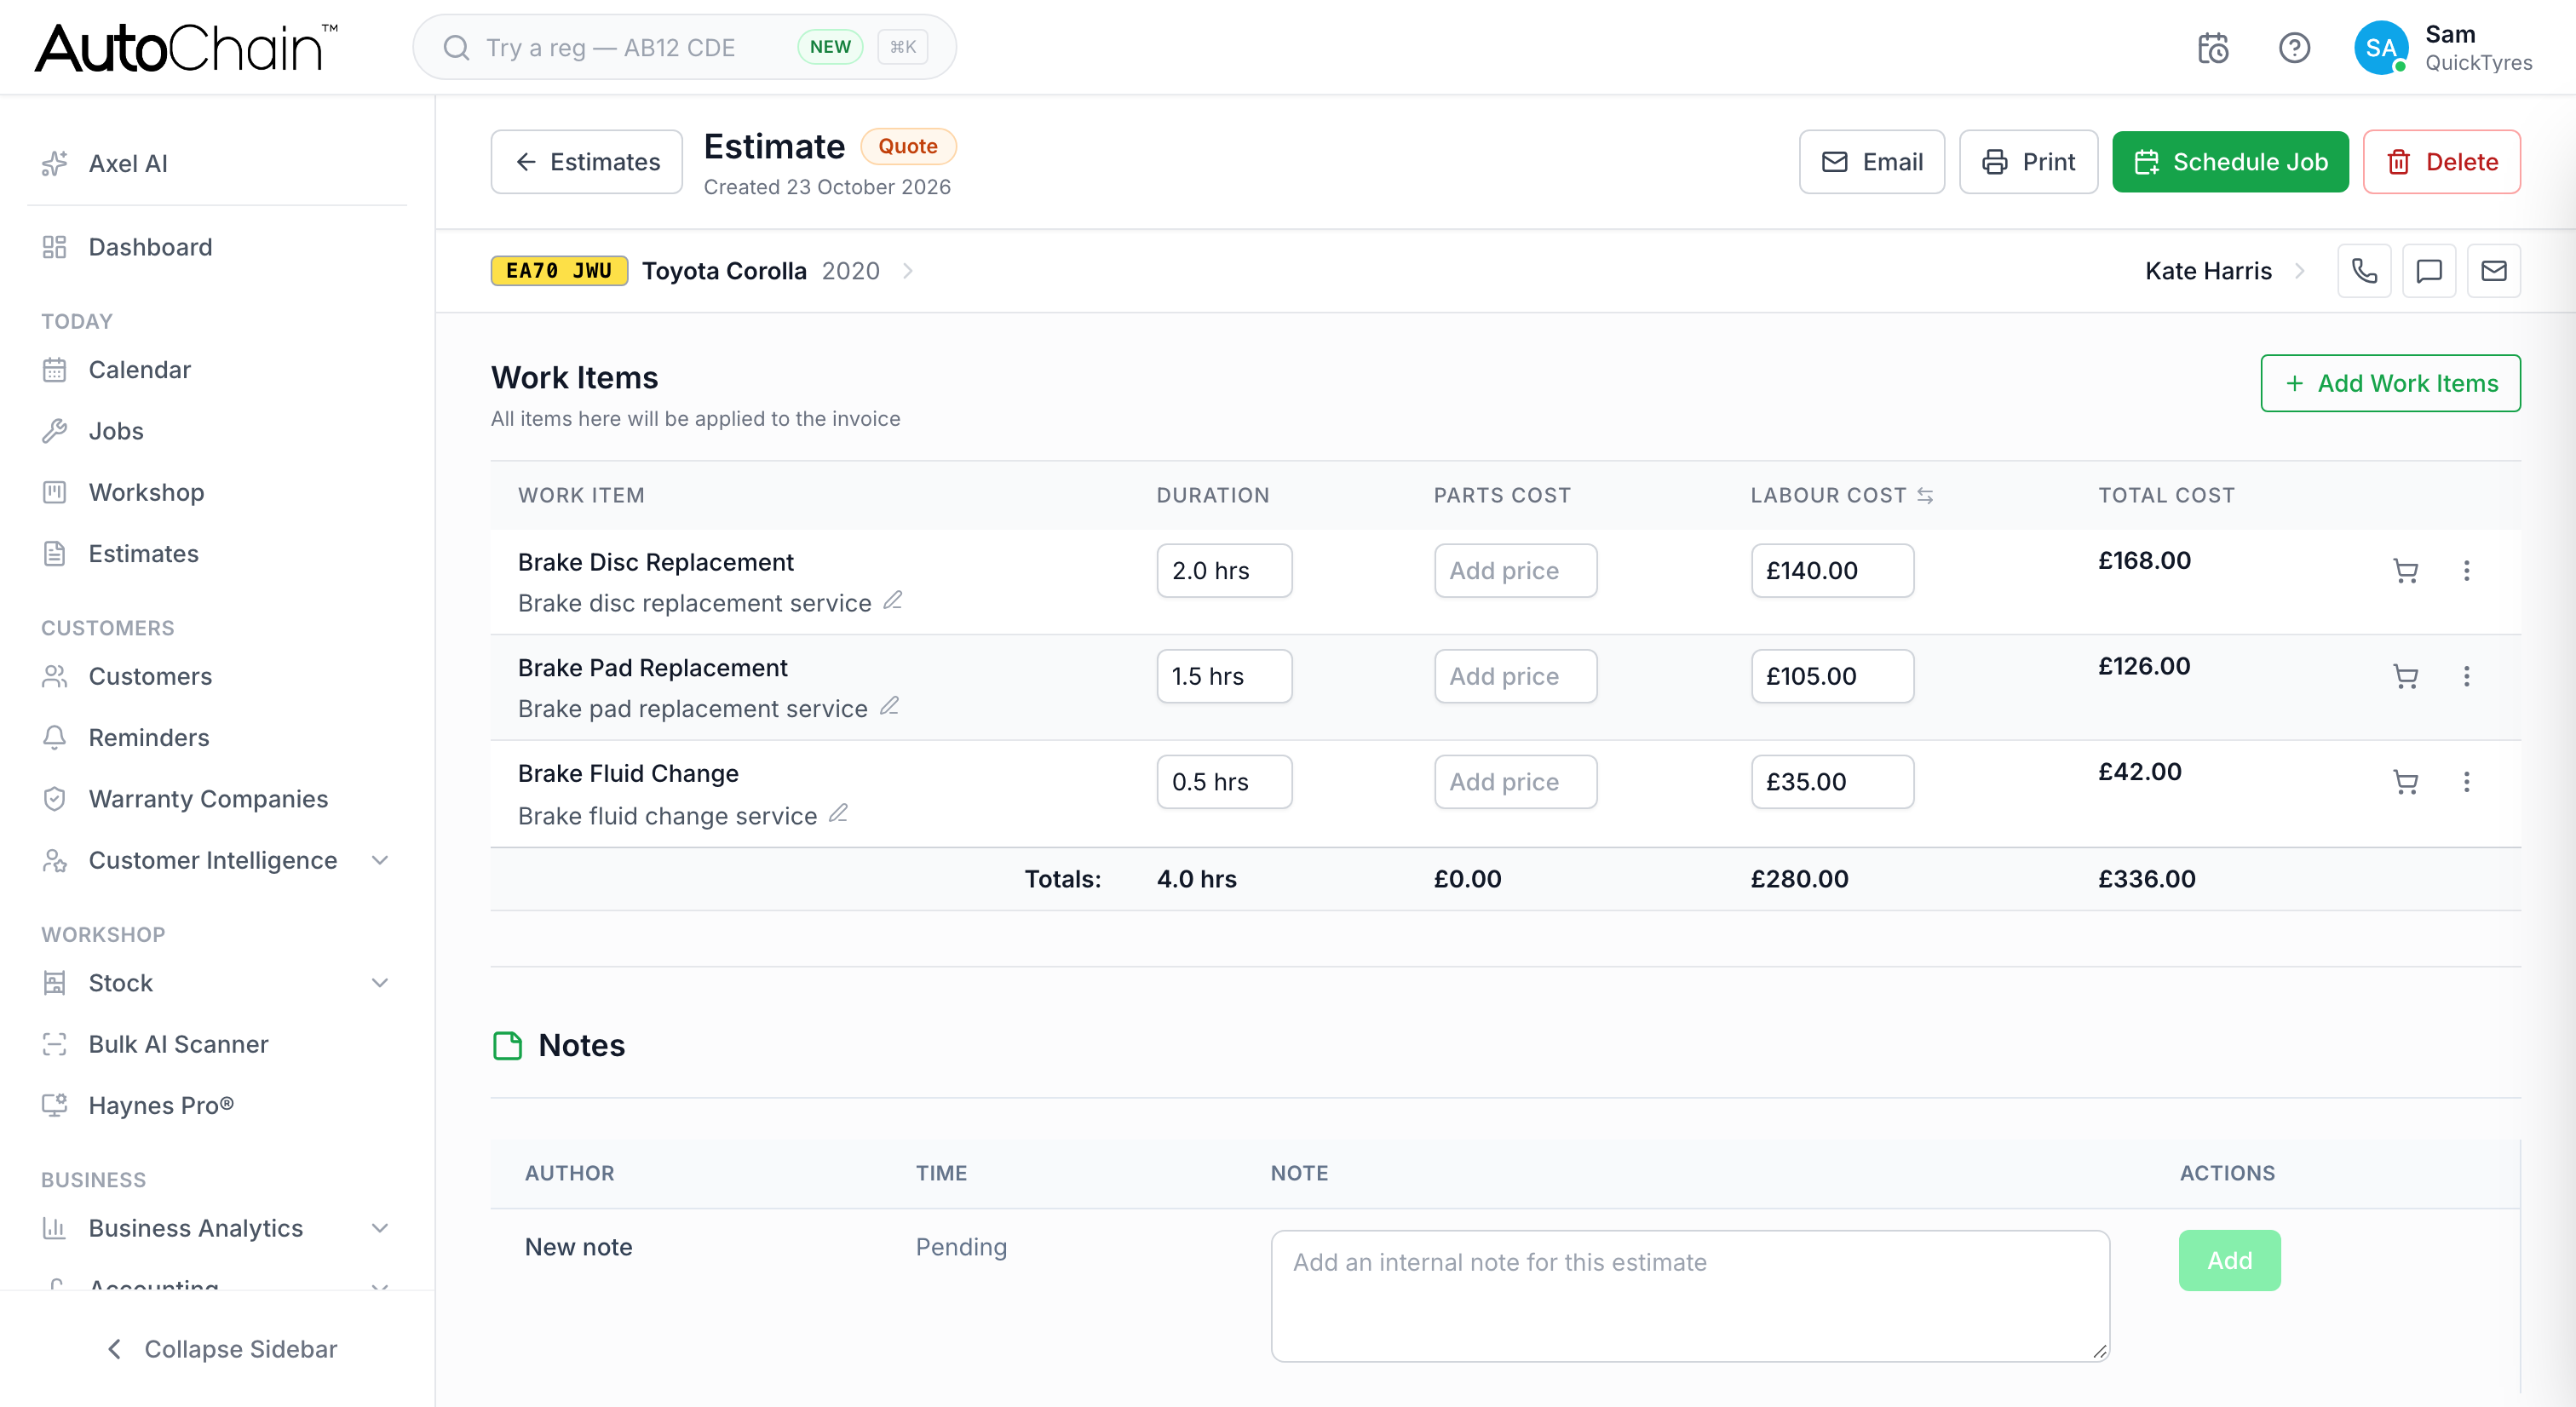Edit £35.00 labour cost field
Image resolution: width=2576 pixels, height=1407 pixels.
pos(1832,782)
